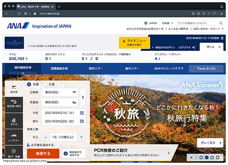Viewport: 228px width, 165px height.
Task: Click the heart bookmark icon in browser toolbar
Action: (214, 13)
